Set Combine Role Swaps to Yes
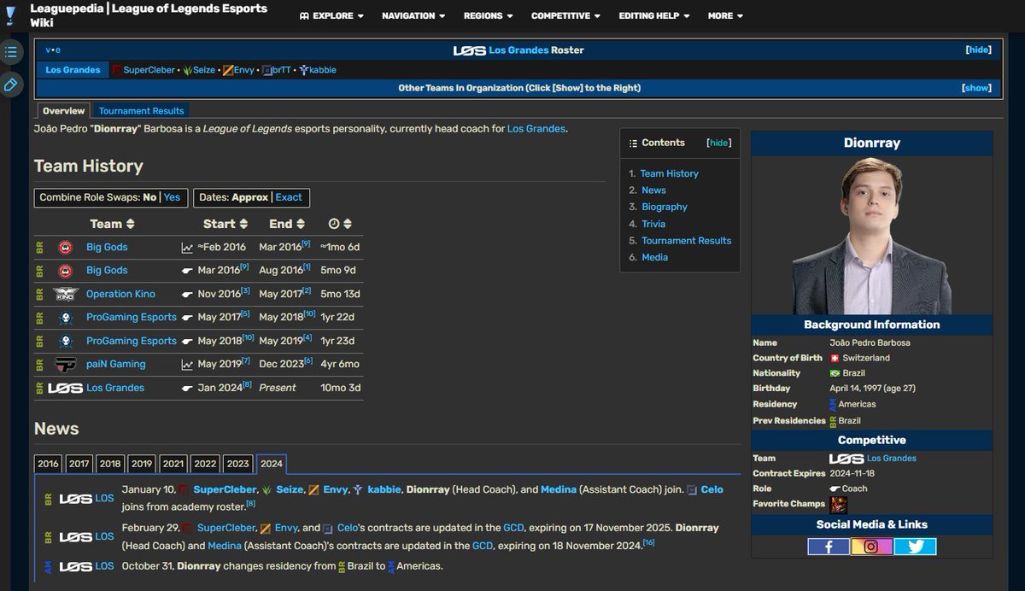Viewport: 1025px width, 591px height. coord(172,197)
